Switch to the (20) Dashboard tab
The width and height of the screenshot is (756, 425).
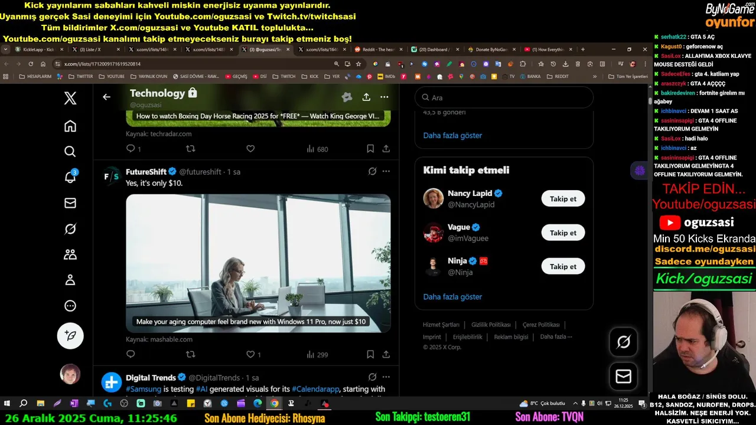pyautogui.click(x=435, y=50)
